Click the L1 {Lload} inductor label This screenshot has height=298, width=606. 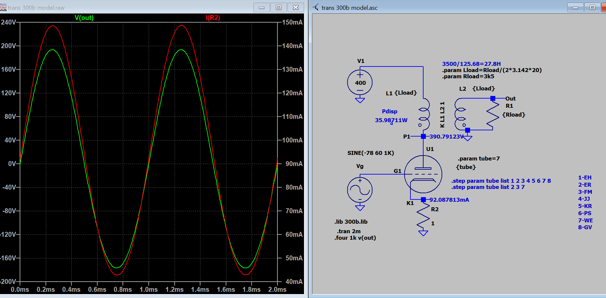click(401, 93)
